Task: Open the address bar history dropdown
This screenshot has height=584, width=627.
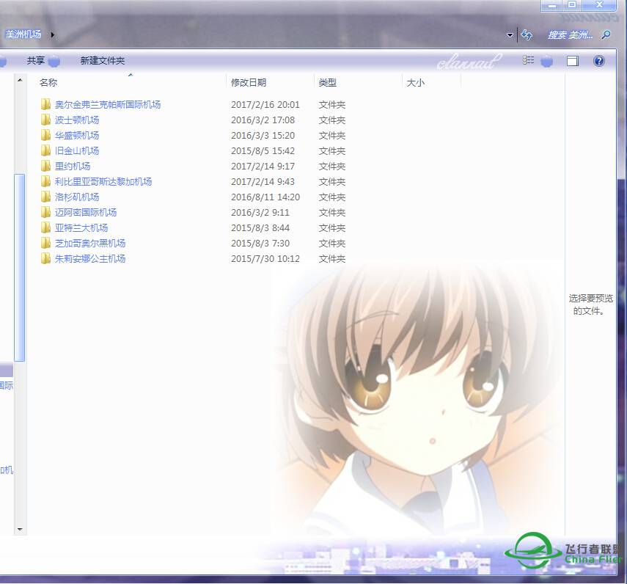Action: (510, 35)
